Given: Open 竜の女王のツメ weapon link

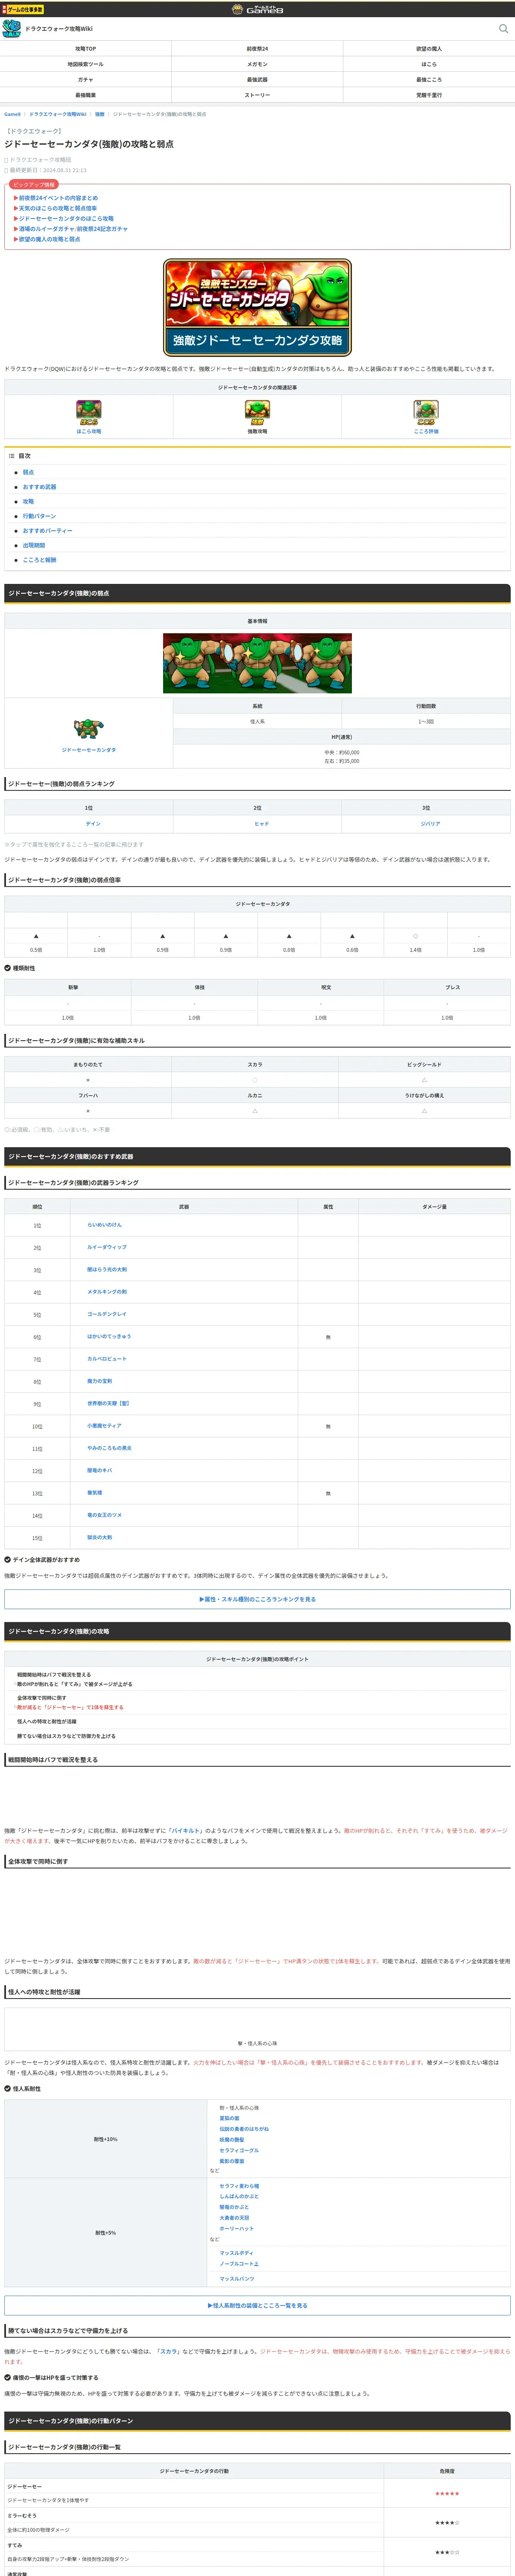Looking at the screenshot, I should 104,1515.
